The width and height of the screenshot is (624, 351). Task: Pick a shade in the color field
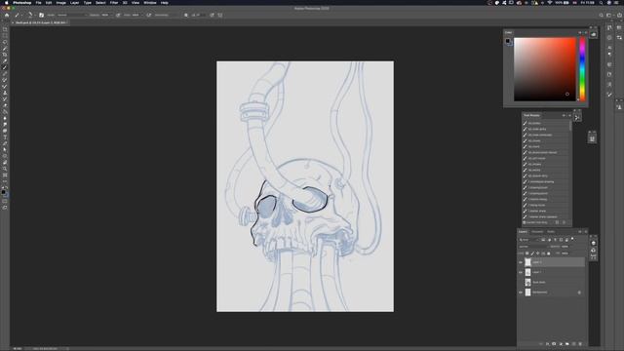point(545,69)
